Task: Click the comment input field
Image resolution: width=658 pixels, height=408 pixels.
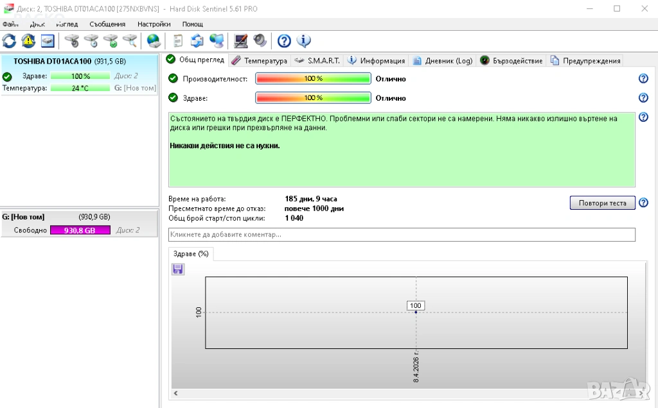Action: tap(402, 235)
